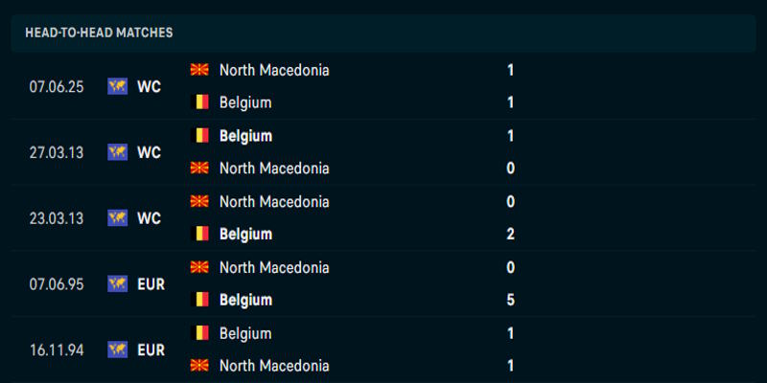The image size is (767, 383).
Task: Click North Macedonia flag in 07.06.25 match
Action: [200, 70]
